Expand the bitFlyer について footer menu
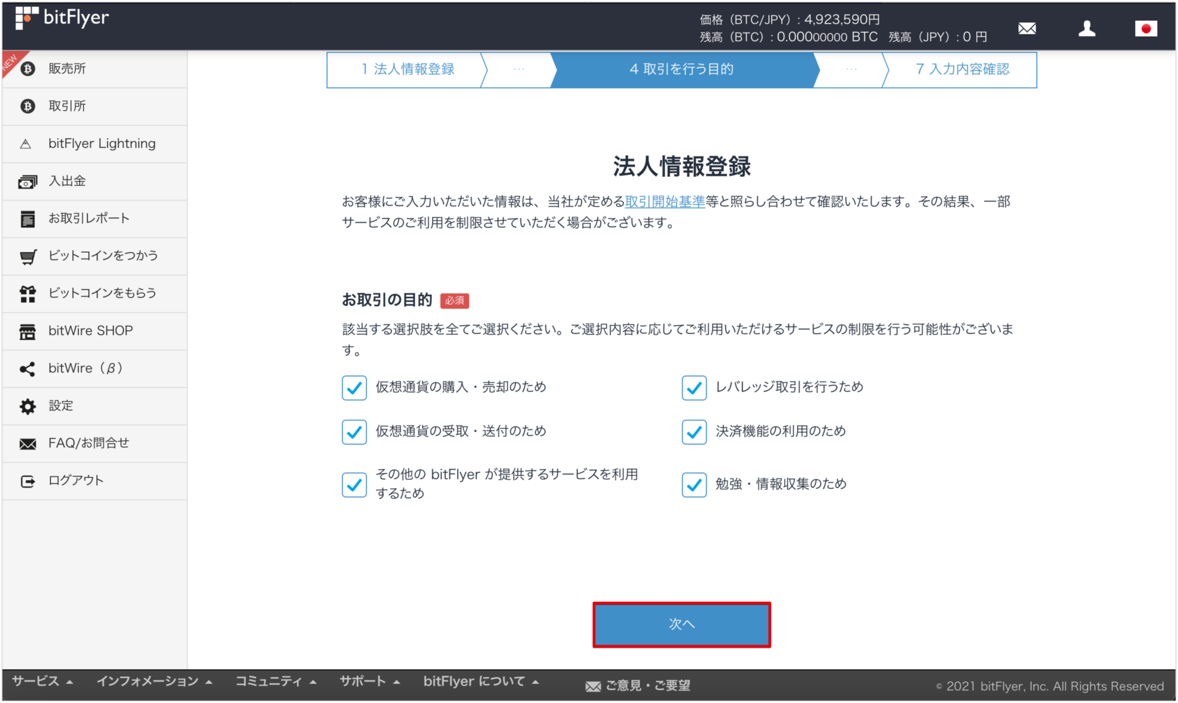Screen dimensions: 1178x703 [480, 681]
